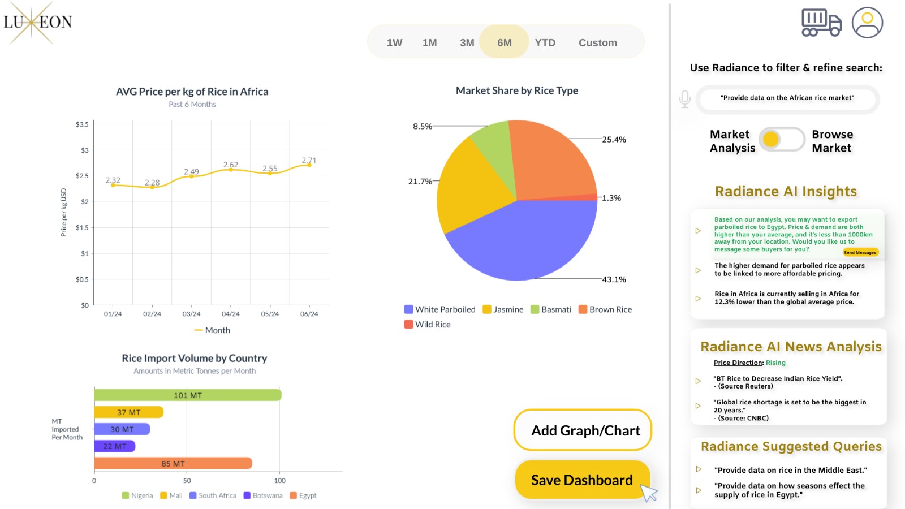Hide Wild Rice series via legend
The width and height of the screenshot is (905, 509).
coord(409,325)
